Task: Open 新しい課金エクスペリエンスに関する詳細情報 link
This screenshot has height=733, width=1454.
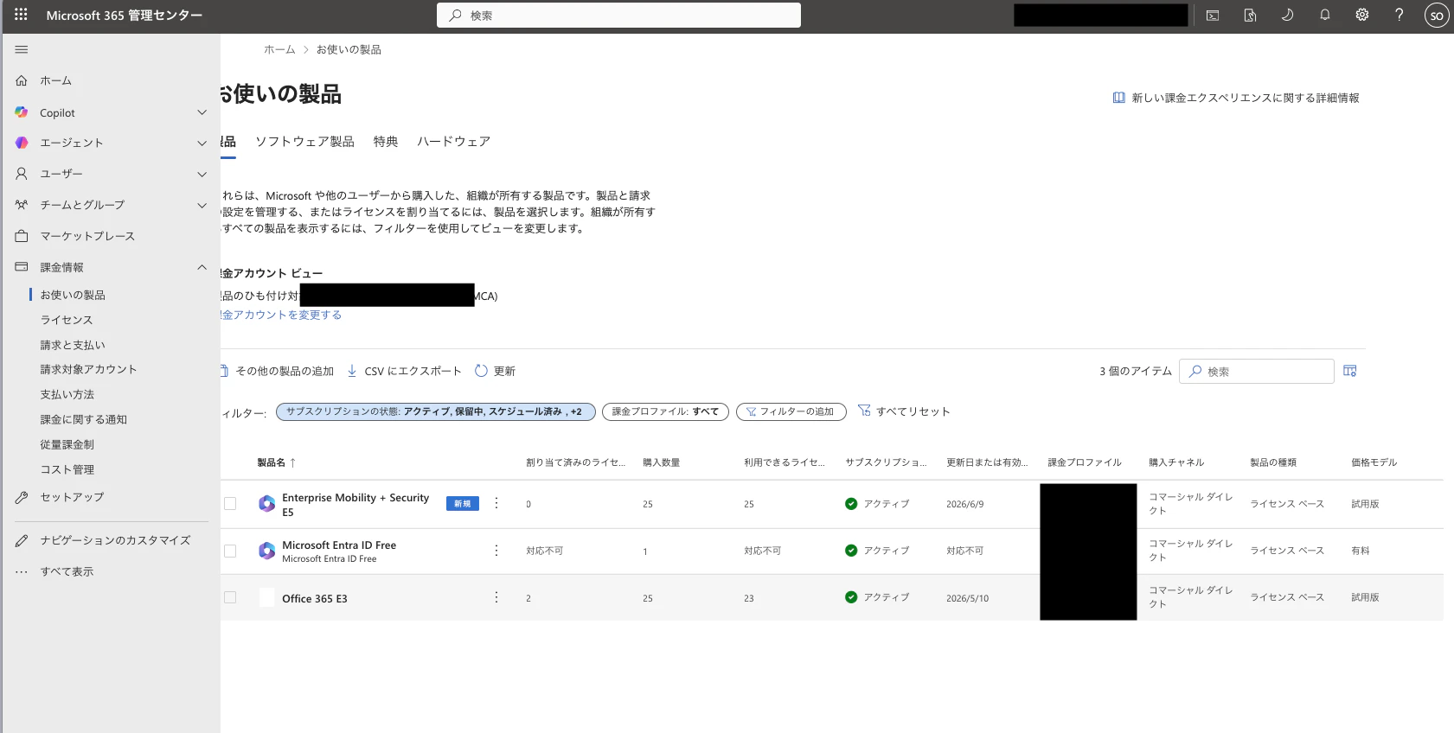Action: 1246,98
